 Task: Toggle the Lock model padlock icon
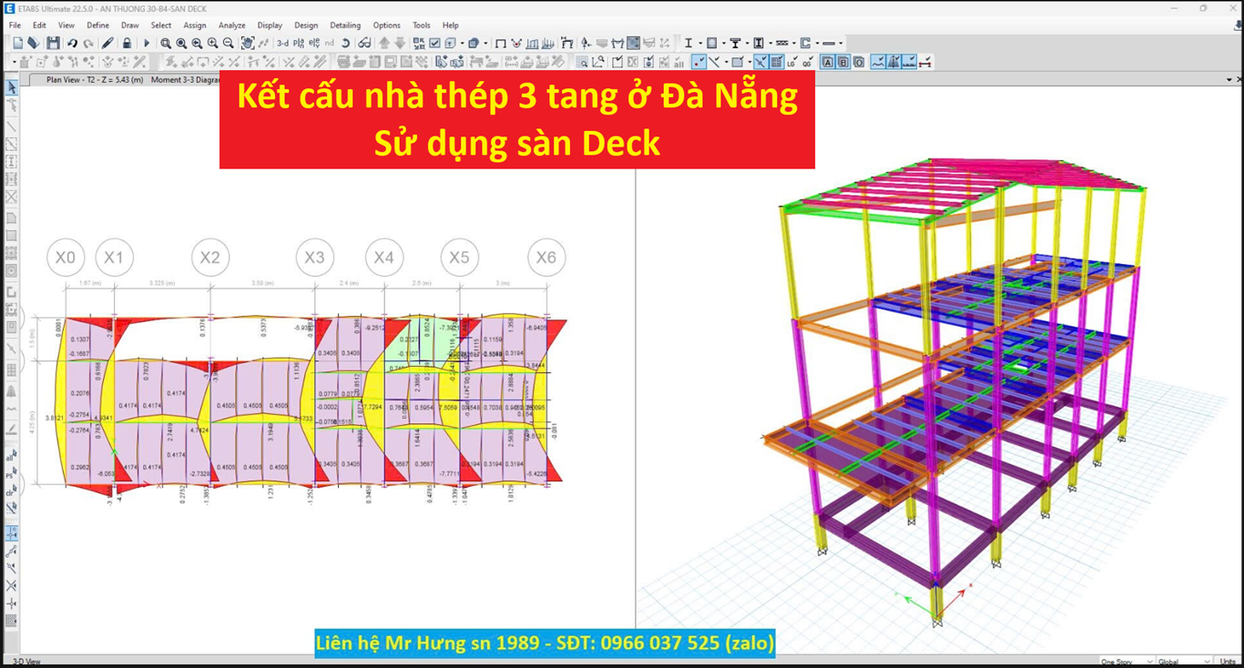click(127, 43)
